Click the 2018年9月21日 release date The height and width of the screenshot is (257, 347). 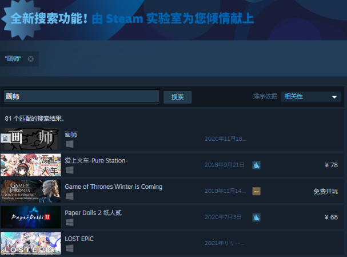225,165
